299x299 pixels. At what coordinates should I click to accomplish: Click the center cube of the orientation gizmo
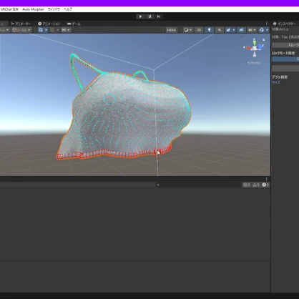tap(255, 49)
